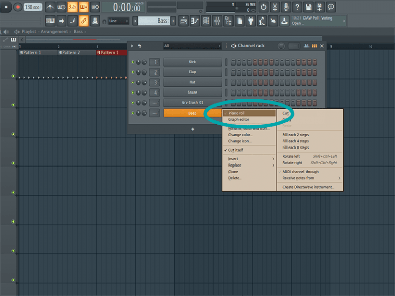Click the Bass pattern name selector
The height and width of the screenshot is (296, 395).
pos(154,21)
